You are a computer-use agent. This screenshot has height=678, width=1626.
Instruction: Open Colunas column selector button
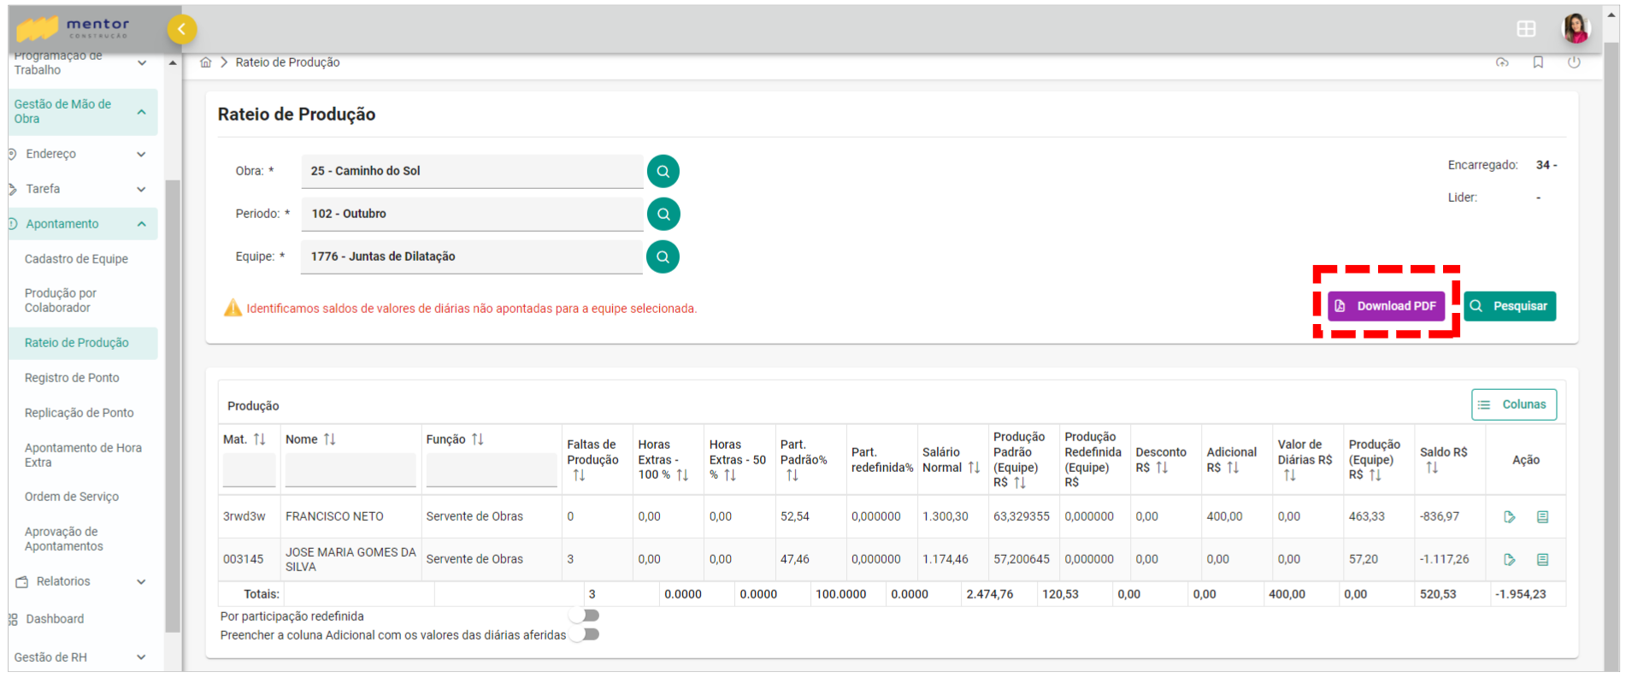point(1514,404)
